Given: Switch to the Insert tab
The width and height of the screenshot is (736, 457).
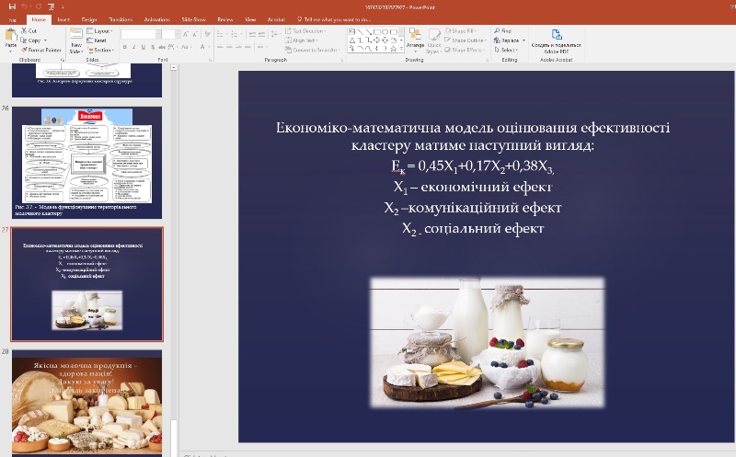Looking at the screenshot, I should pos(63,19).
